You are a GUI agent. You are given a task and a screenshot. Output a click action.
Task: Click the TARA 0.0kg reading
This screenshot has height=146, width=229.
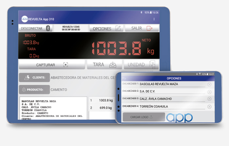click(x=34, y=56)
